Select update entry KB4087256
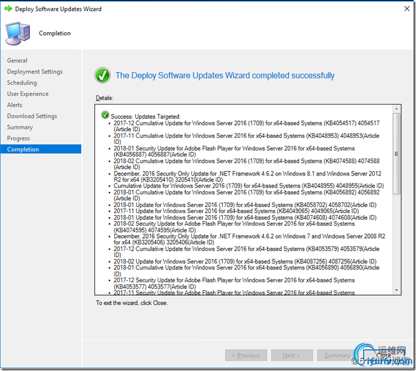This screenshot has width=416, height=371. 245,261
